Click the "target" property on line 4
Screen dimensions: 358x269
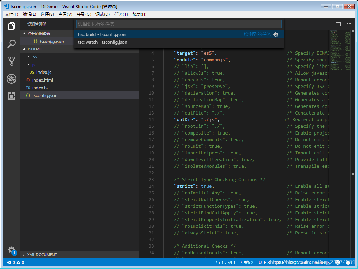pyautogui.click(x=185, y=53)
